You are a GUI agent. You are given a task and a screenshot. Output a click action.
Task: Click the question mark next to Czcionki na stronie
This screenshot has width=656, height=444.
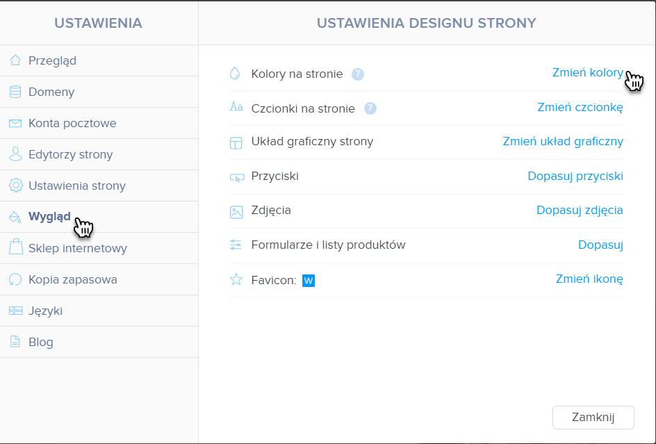tap(370, 109)
